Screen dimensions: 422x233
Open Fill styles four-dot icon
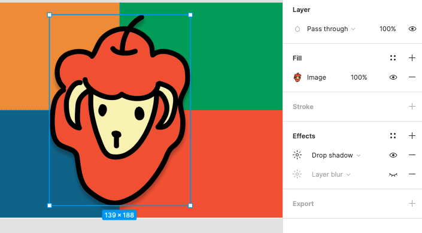click(x=393, y=58)
